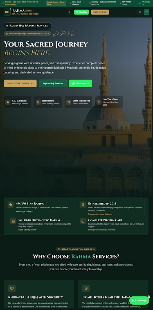
Task: Click the Integrity & Devotion Since 2018 badge
Action: pyautogui.click(x=76, y=249)
